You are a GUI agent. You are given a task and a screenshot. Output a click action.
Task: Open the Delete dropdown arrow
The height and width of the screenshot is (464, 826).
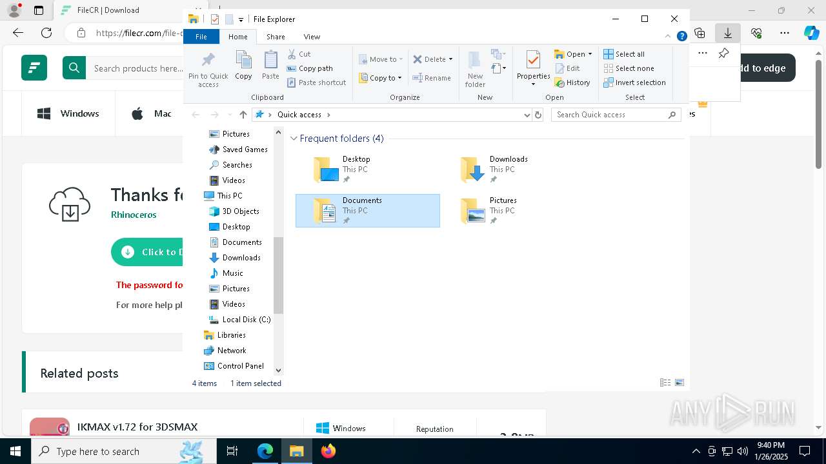450,59
